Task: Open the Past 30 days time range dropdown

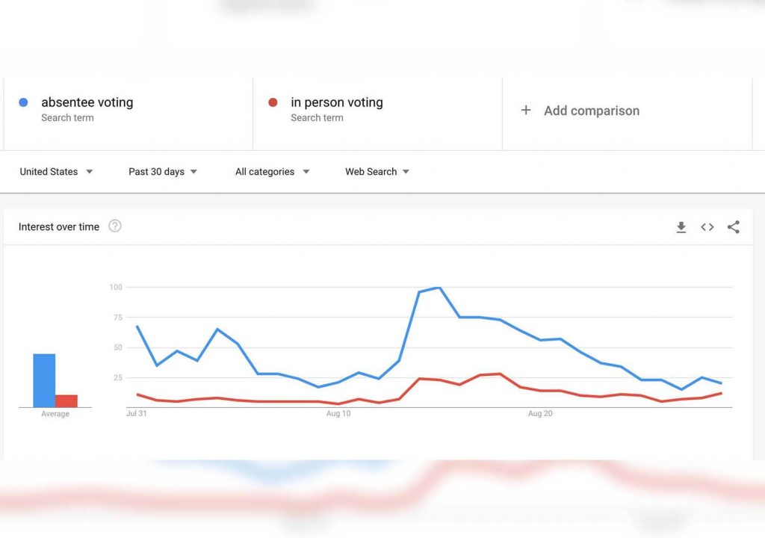Action: pos(162,172)
